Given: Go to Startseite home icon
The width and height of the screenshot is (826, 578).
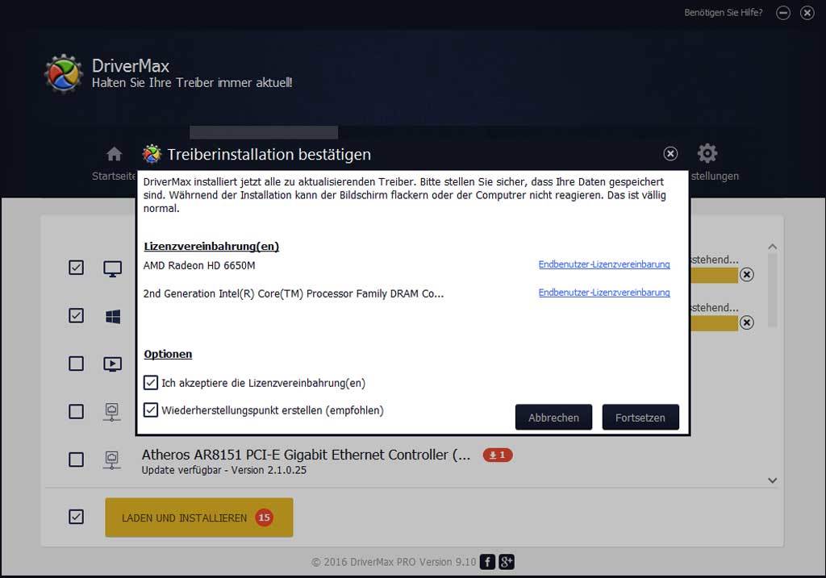Looking at the screenshot, I should click(x=115, y=154).
